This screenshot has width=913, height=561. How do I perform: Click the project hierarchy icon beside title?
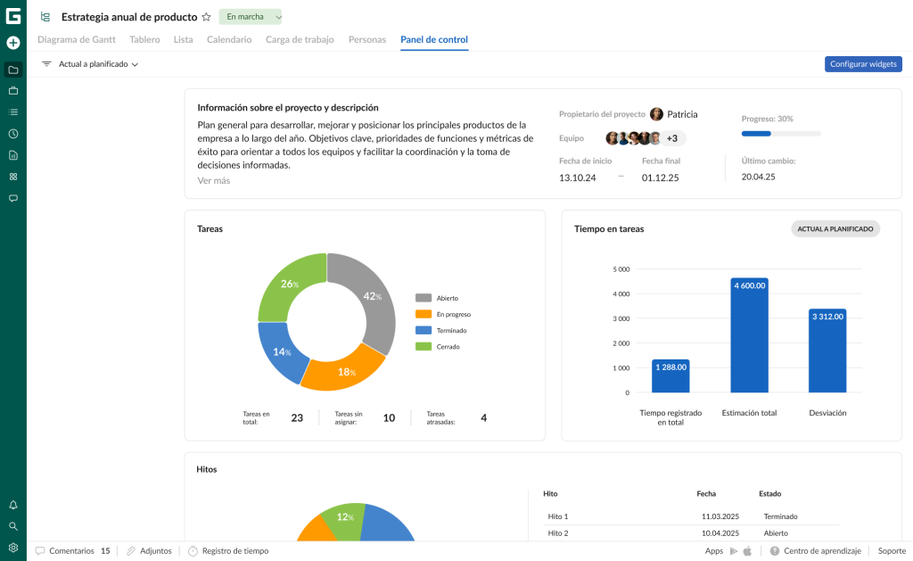click(x=45, y=17)
